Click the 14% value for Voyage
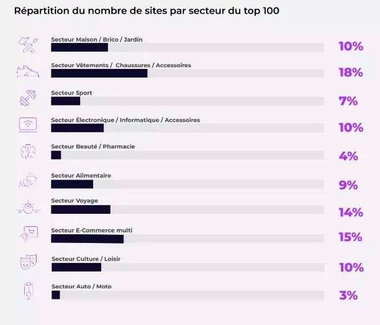Screen dimensions: 380x325 tap(350, 213)
